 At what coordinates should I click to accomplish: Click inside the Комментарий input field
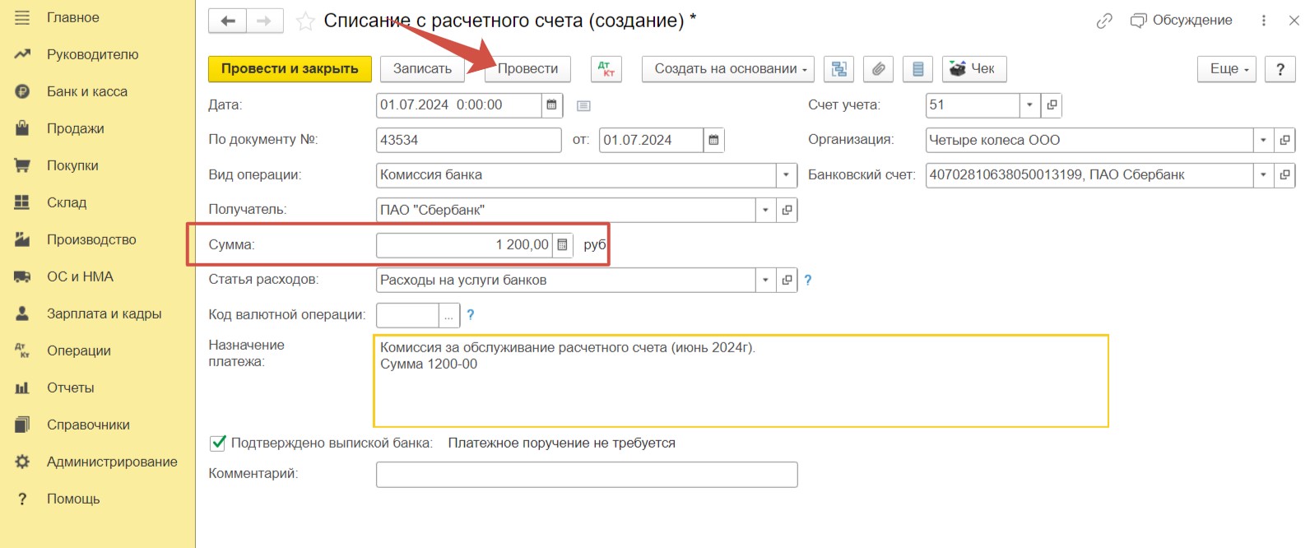586,475
